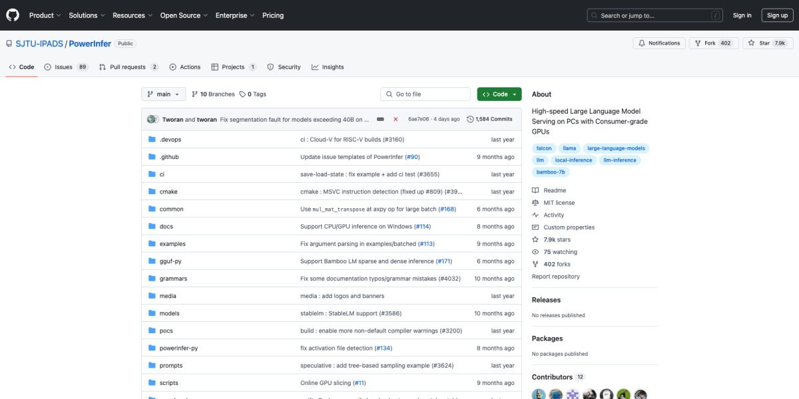Open the Pull requests tab
799x399 pixels.
[x=128, y=67]
